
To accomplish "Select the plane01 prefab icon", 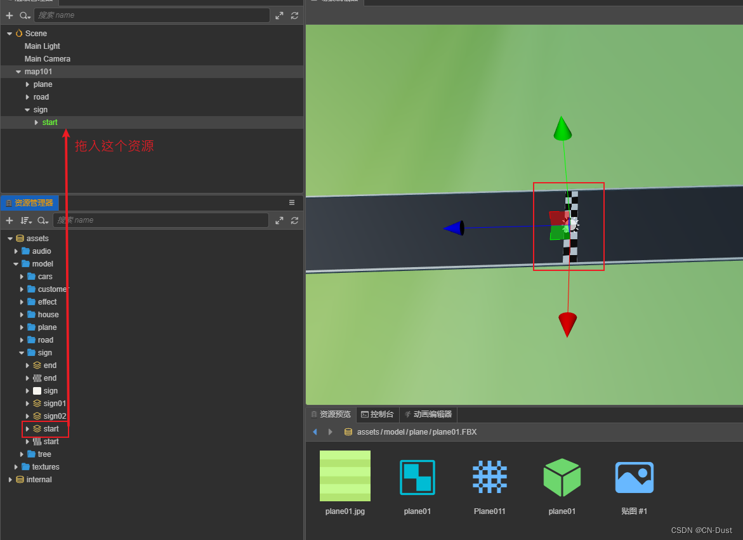I will pos(418,477).
